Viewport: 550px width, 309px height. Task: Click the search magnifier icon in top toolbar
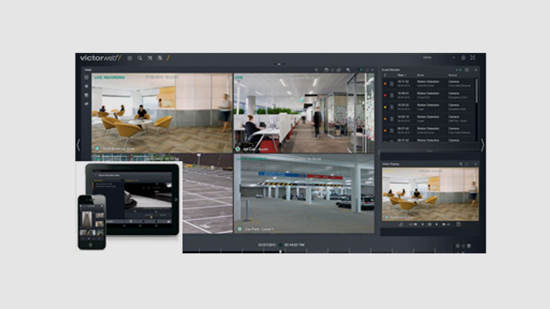coord(140,58)
